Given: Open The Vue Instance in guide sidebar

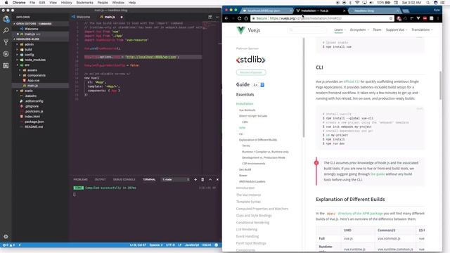Looking at the screenshot, I should (248, 195).
